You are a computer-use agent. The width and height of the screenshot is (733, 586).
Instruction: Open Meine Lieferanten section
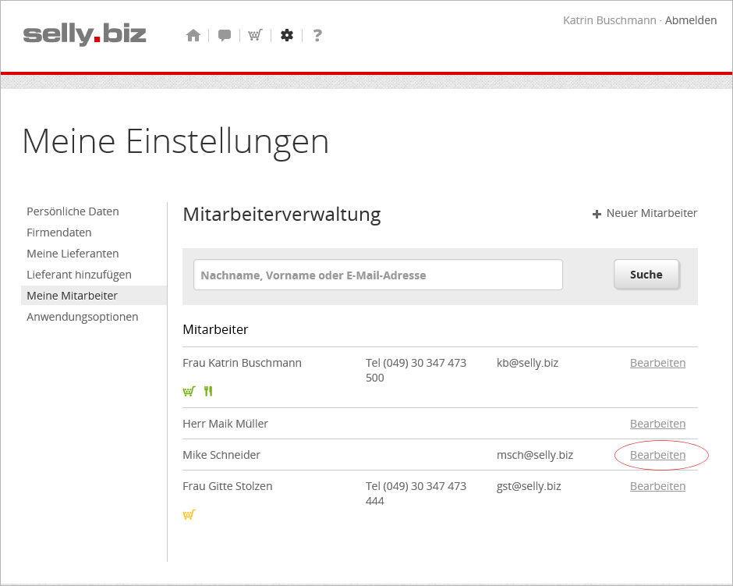[x=73, y=254]
